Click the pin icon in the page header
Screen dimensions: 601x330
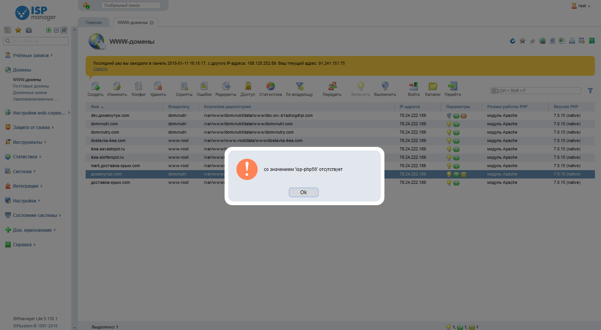pyautogui.click(x=532, y=41)
